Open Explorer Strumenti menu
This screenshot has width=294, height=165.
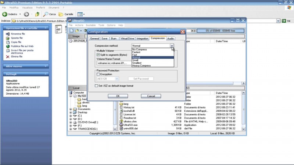pos(54,8)
